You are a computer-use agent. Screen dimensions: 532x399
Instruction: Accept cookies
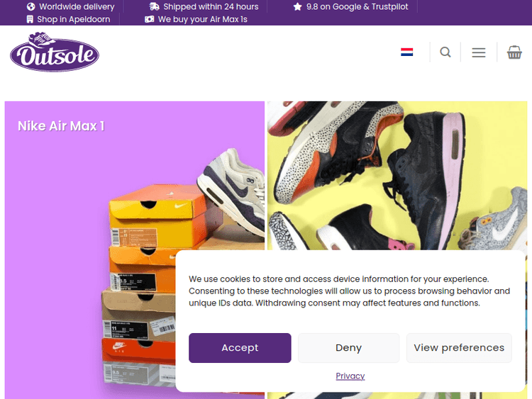coord(240,348)
